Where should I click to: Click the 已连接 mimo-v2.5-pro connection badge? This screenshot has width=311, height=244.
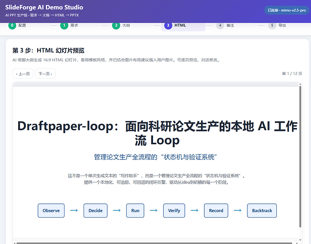coord(287,10)
